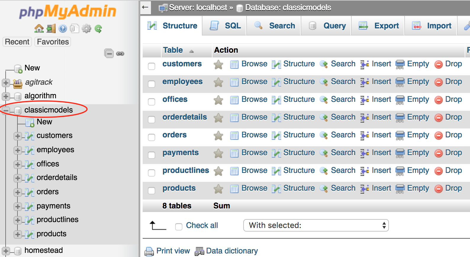470x257 pixels.
Task: Check the checkbox for the employees table
Action: 152,84
